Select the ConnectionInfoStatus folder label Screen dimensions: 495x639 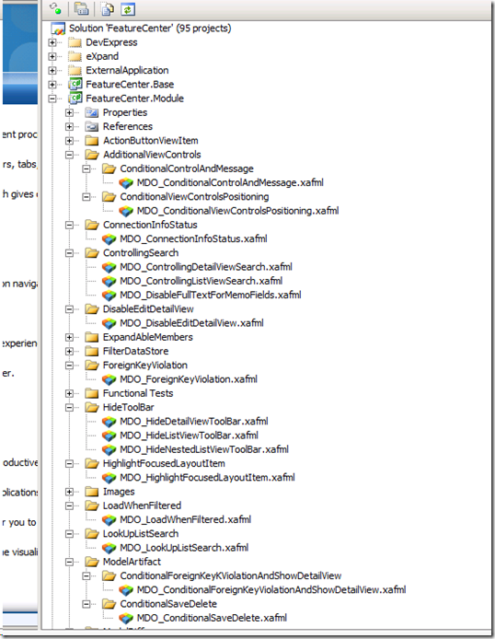point(150,225)
